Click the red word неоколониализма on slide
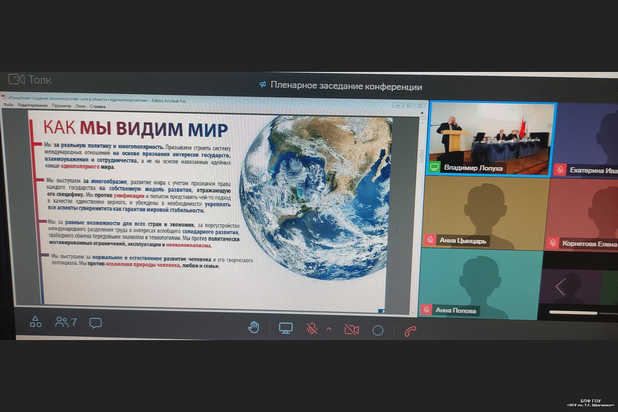Screen dimensions: 618x412 point(188,245)
